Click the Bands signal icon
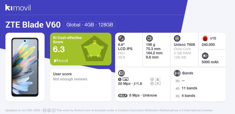Screen dimensions: 235x114 click(x=177, y=73)
